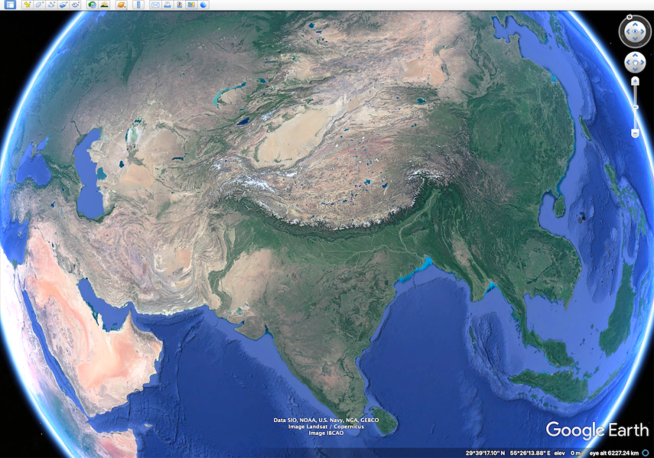This screenshot has width=654, height=458.
Task: Start recording a tour
Action: pos(75,4)
